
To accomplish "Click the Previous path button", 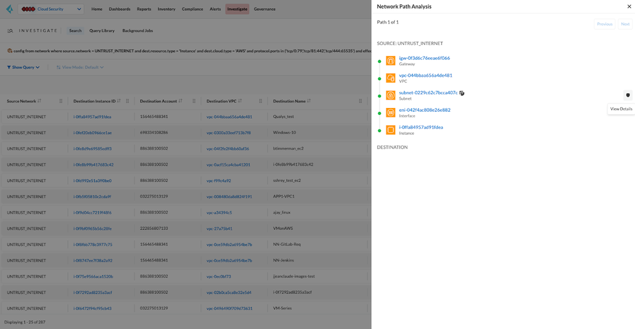I will coord(604,24).
